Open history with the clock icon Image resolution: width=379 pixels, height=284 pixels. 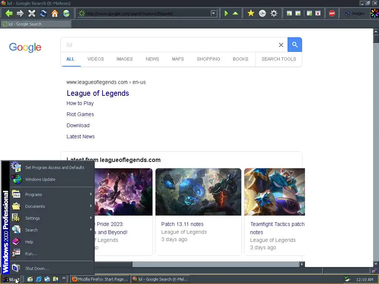point(262,13)
